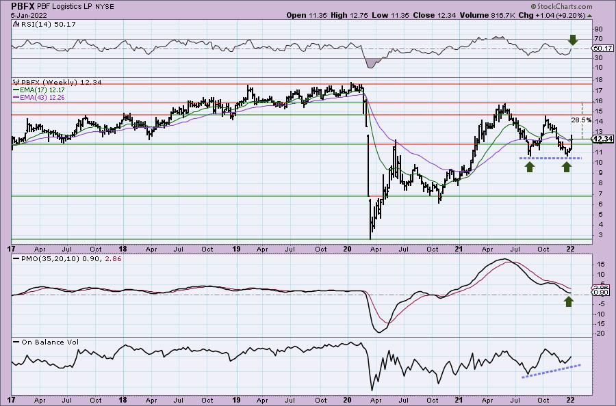616x406 pixels.
Task: Click the -20 level on the PMO axis
Action: pyautogui.click(x=600, y=333)
